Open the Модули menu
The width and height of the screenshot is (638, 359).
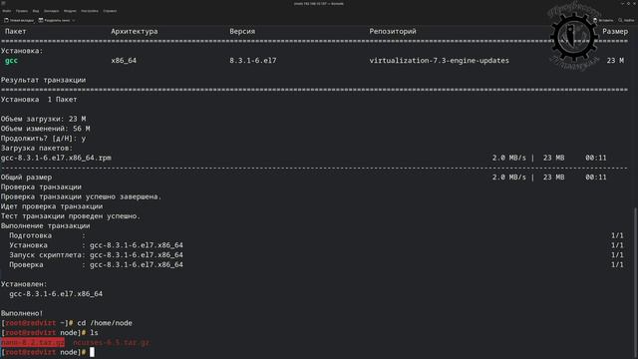tap(70, 11)
